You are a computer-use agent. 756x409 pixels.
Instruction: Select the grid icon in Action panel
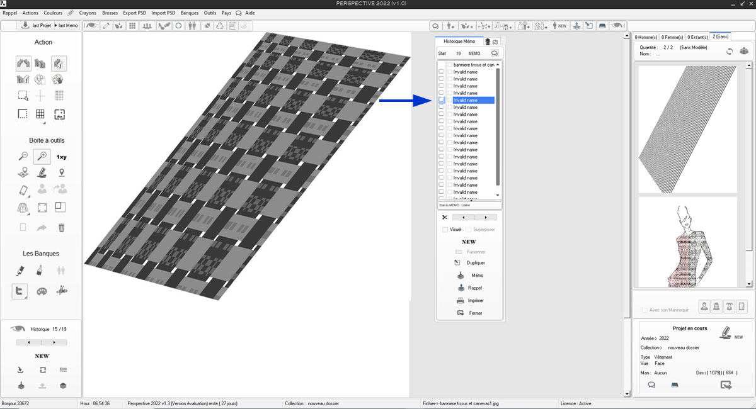[x=40, y=114]
